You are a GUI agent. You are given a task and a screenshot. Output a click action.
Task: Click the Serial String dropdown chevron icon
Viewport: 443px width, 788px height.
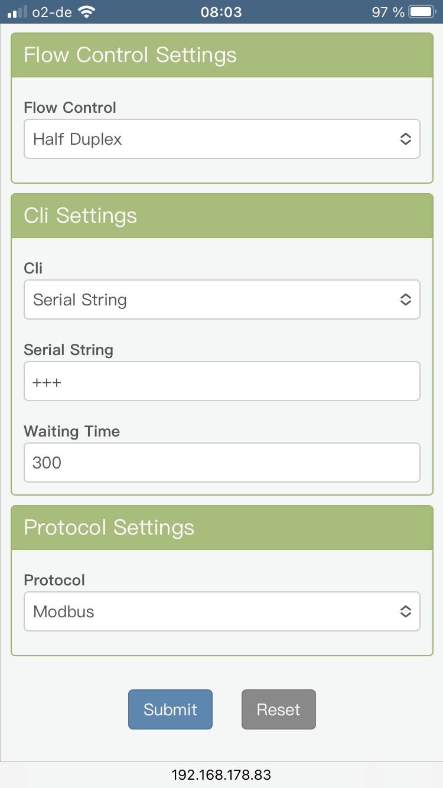click(x=406, y=299)
